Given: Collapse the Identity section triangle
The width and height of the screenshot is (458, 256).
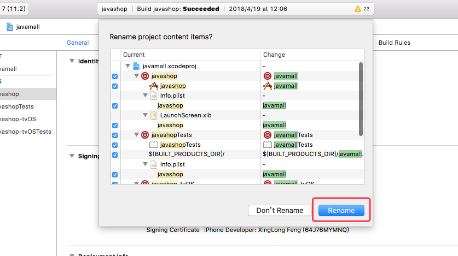Looking at the screenshot, I should click(x=72, y=61).
